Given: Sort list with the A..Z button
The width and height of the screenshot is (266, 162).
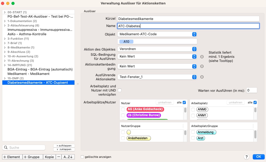Looking at the screenshot, I should click(68, 157).
